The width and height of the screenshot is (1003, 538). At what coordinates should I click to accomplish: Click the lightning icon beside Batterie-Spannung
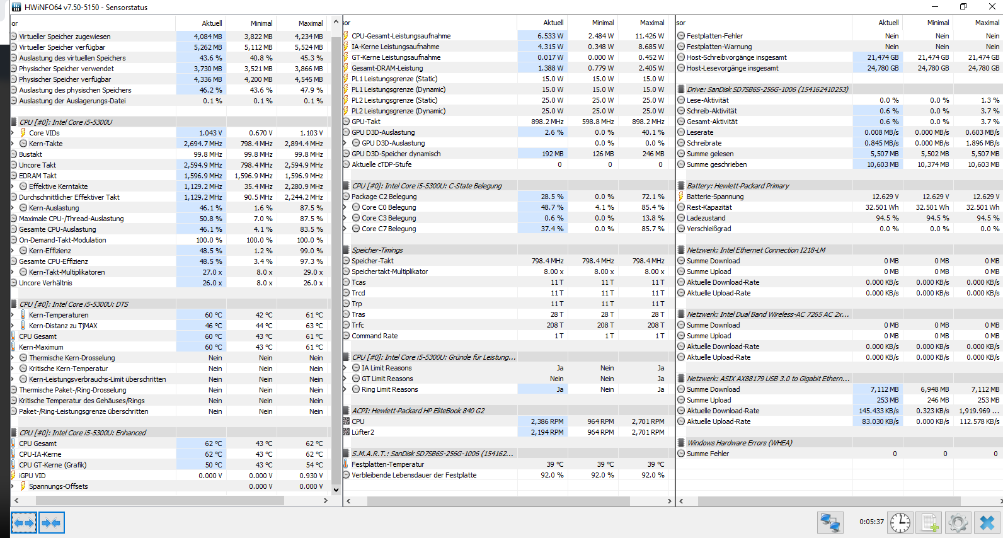tap(681, 197)
